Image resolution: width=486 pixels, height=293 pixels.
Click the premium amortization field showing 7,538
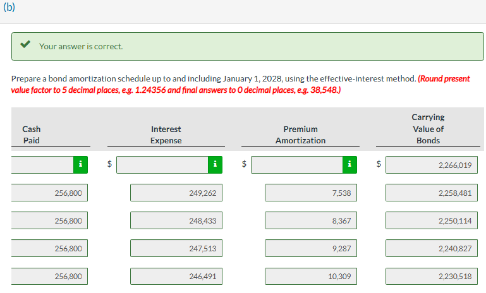tap(311, 193)
